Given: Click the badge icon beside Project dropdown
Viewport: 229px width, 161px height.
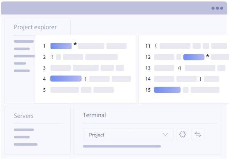Looking at the screenshot, I should 183,134.
